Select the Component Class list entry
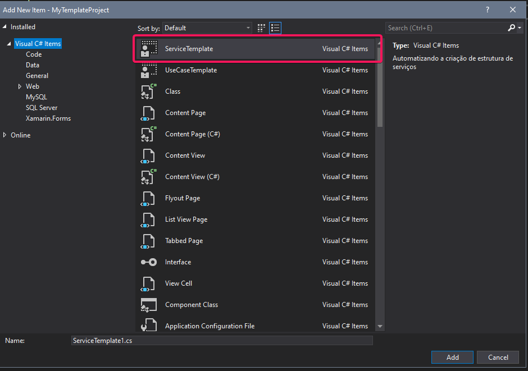This screenshot has width=528, height=371. tap(256, 305)
